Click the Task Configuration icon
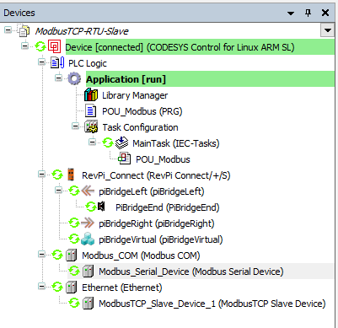The image size is (338, 328). click(x=91, y=127)
